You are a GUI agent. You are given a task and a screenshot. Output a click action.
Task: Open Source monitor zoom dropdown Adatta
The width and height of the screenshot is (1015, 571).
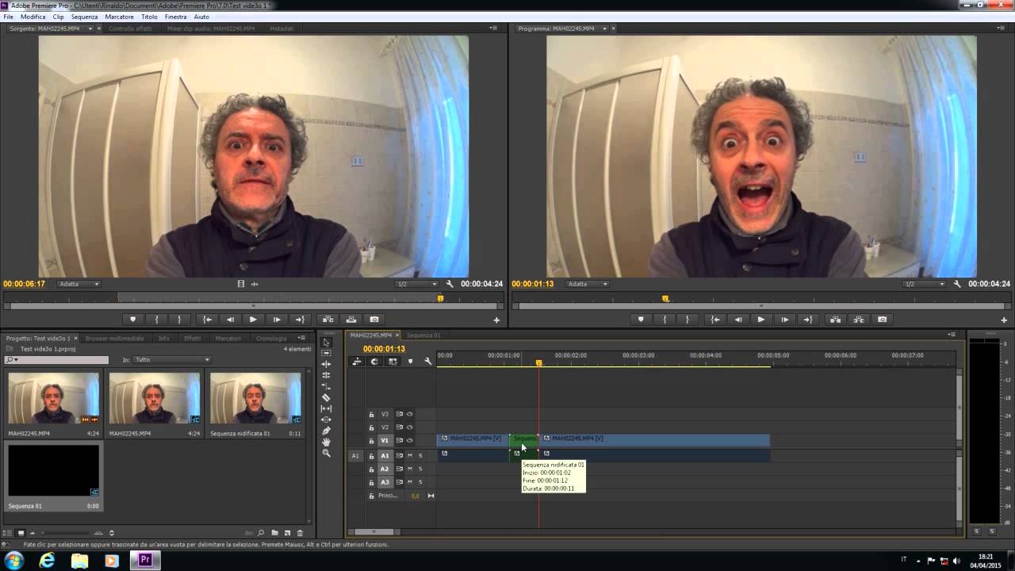(x=79, y=284)
